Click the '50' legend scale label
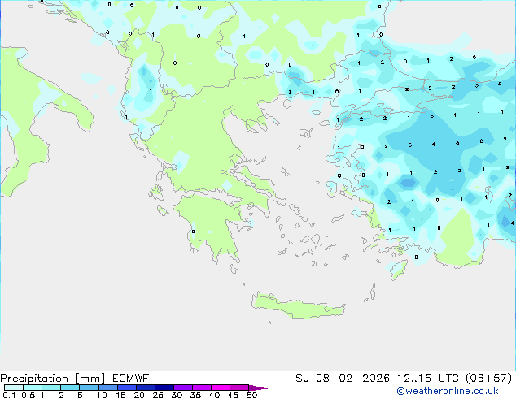Screen dimensions: 516x398 tap(252, 395)
